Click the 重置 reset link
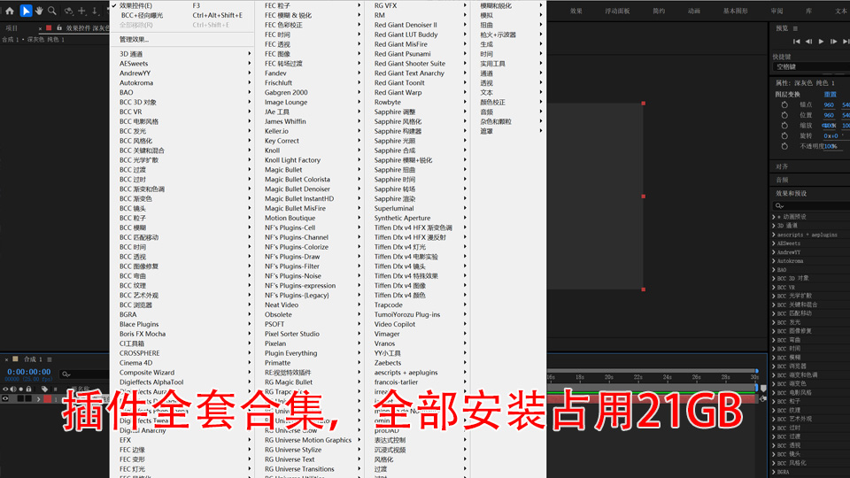 click(830, 94)
